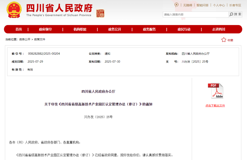This screenshot has height=160, width=247.
Task: Click the star favorite icon
Action: tap(224, 40)
